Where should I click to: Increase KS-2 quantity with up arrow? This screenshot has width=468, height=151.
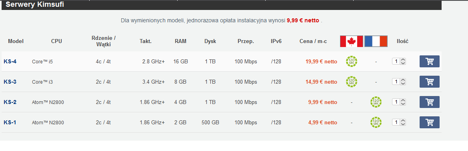(403, 100)
